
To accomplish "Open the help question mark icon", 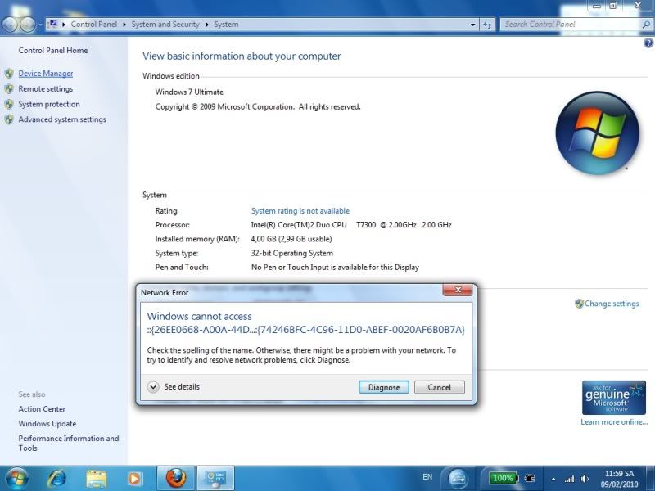I will 648,43.
